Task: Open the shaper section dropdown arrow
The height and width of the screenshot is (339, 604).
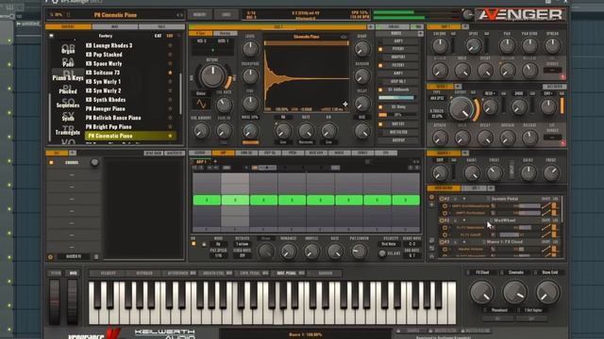Action: (465, 153)
